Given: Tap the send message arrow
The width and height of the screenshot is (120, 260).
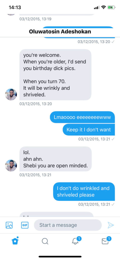Looking at the screenshot, I should click(x=111, y=225).
